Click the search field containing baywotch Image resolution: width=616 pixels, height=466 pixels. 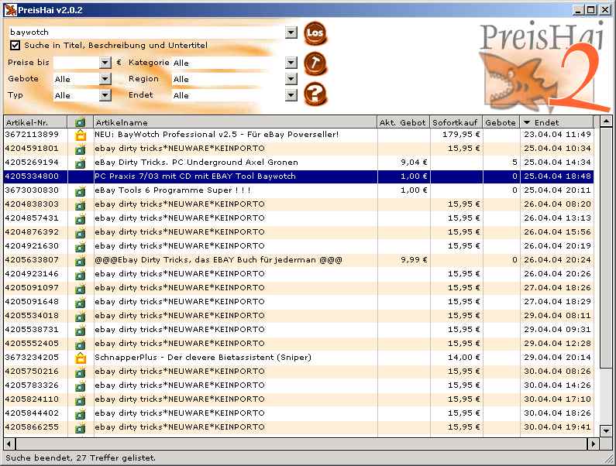[146, 33]
